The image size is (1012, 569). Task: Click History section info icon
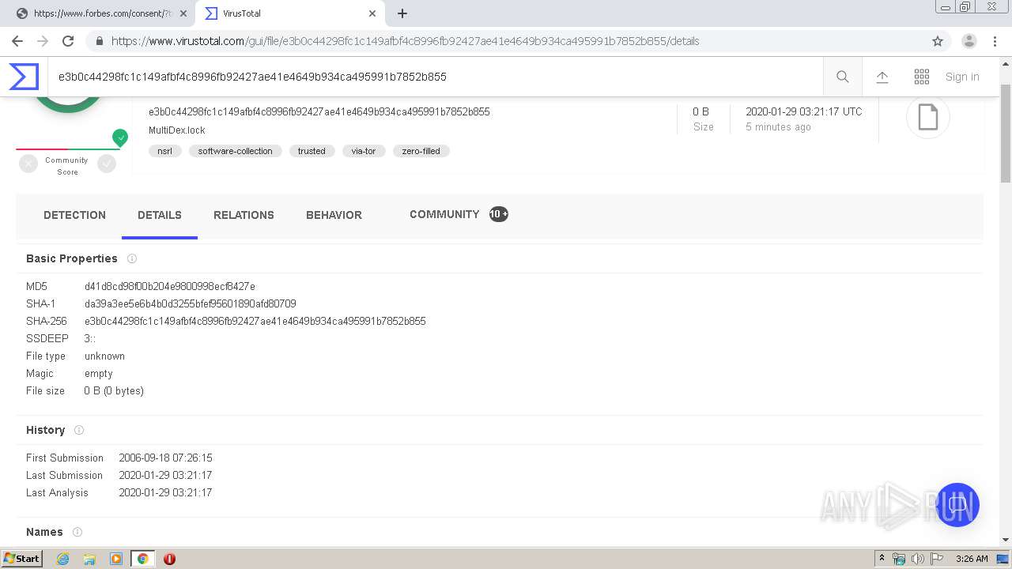[79, 430]
